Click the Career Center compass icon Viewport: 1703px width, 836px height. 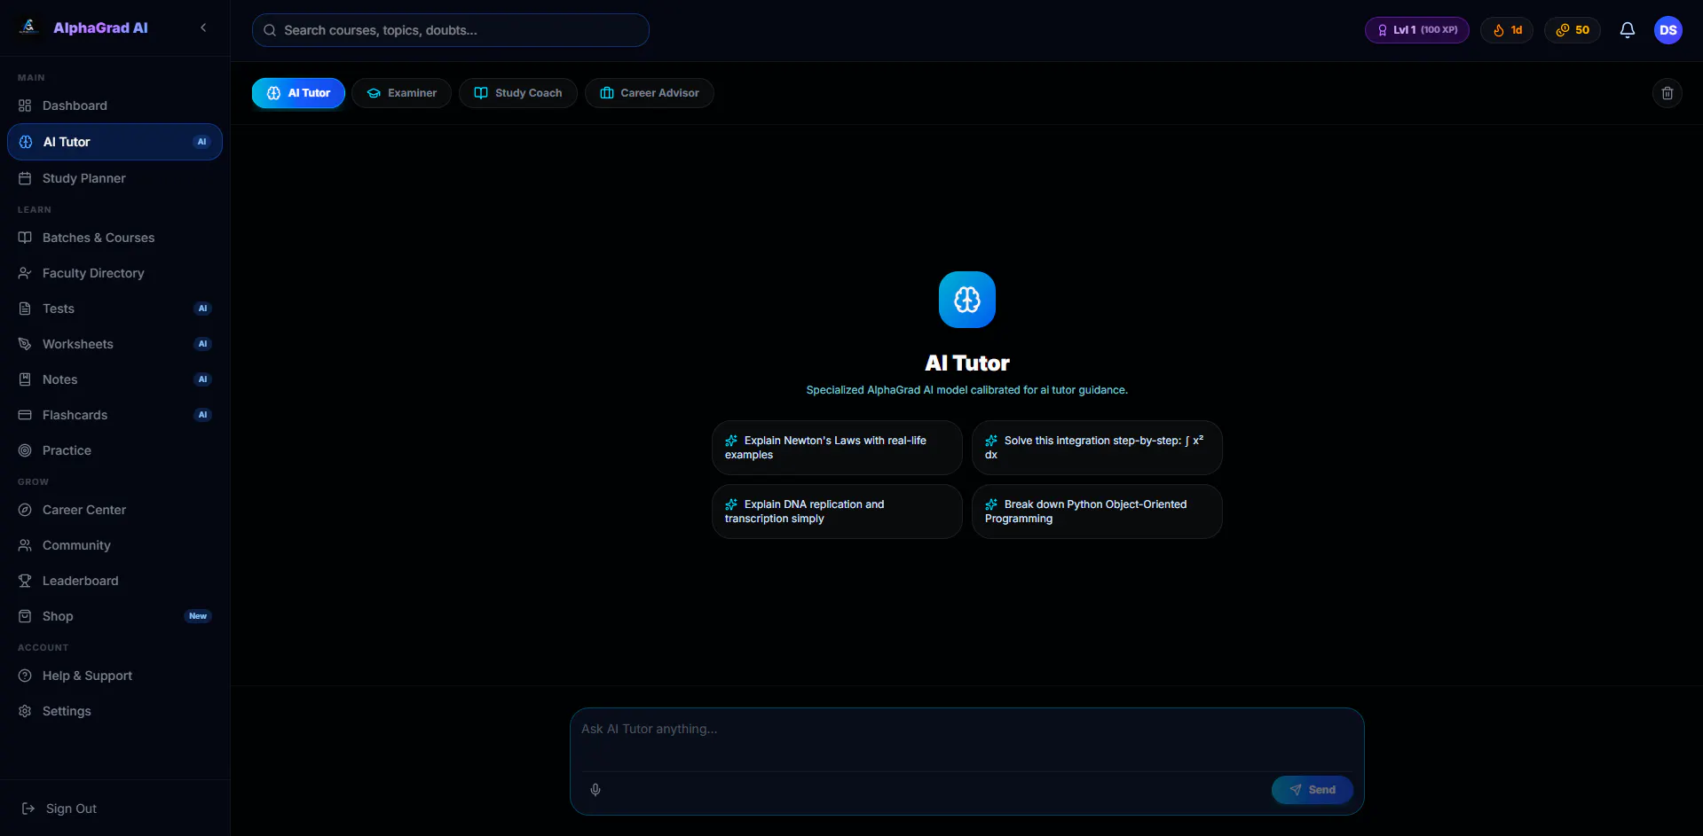click(x=25, y=510)
